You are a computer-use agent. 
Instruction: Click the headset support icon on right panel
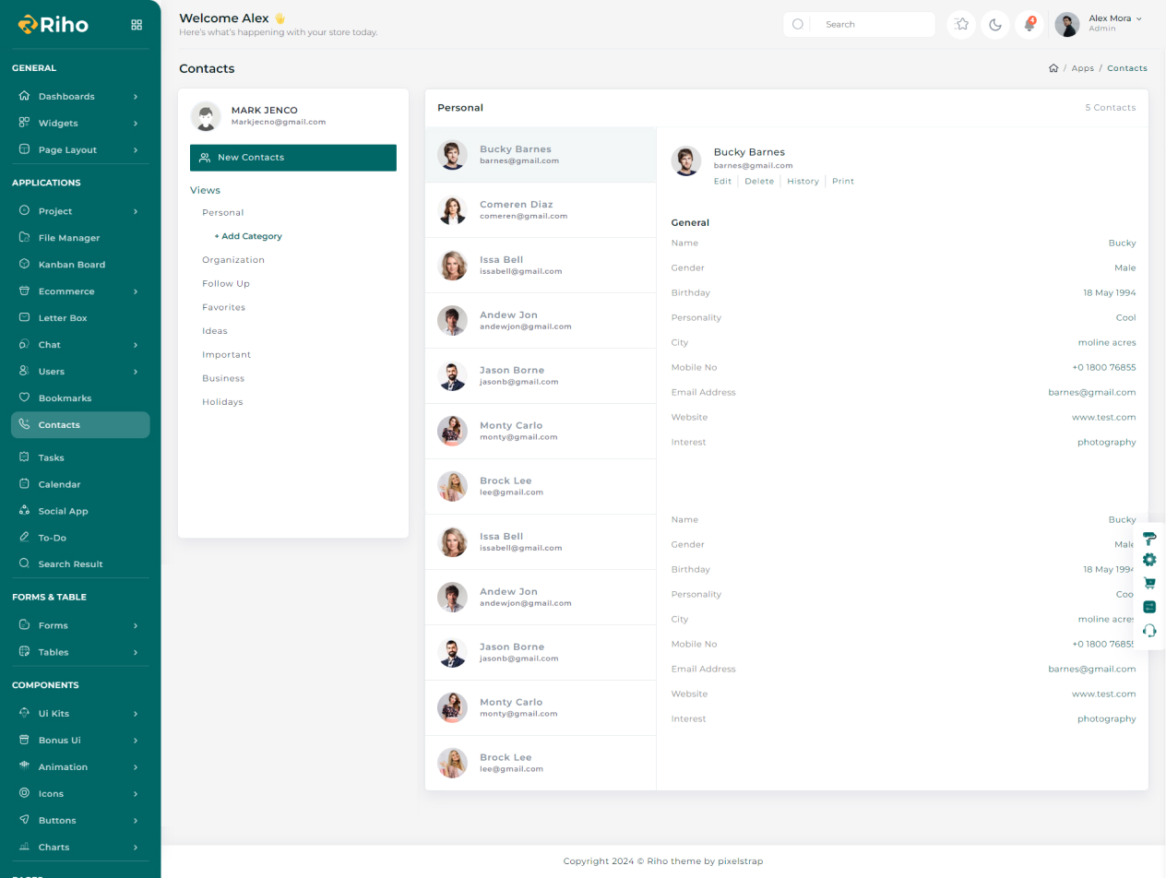click(1149, 631)
